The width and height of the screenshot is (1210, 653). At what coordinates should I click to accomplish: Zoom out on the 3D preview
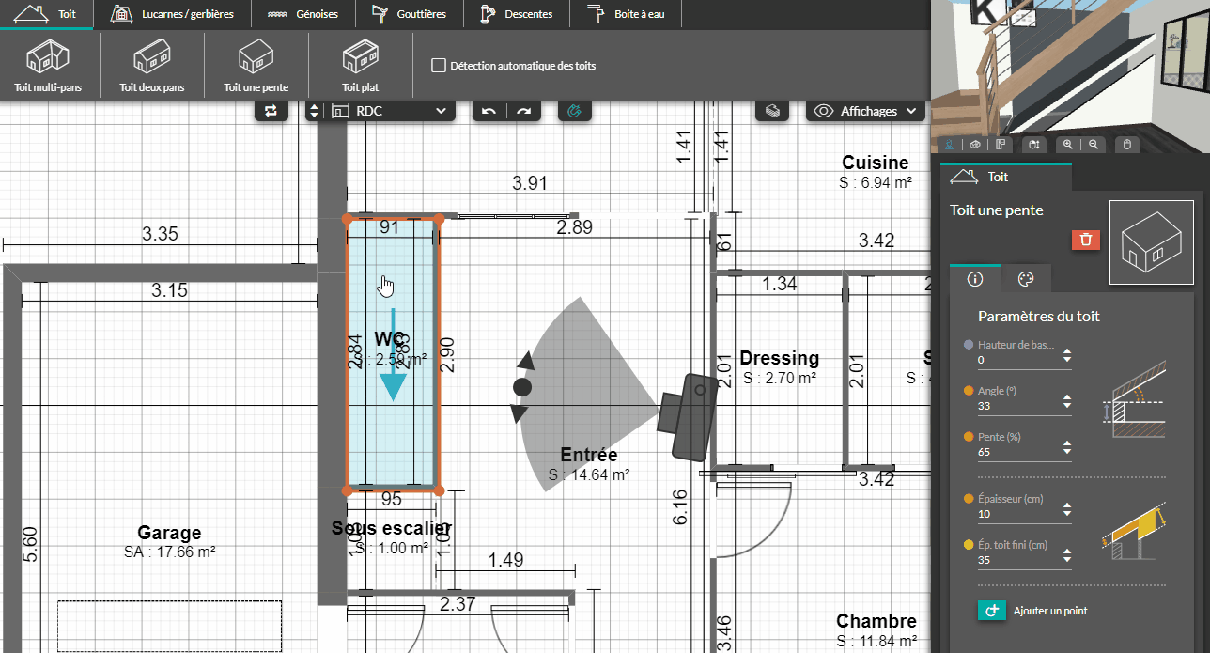tap(1094, 145)
